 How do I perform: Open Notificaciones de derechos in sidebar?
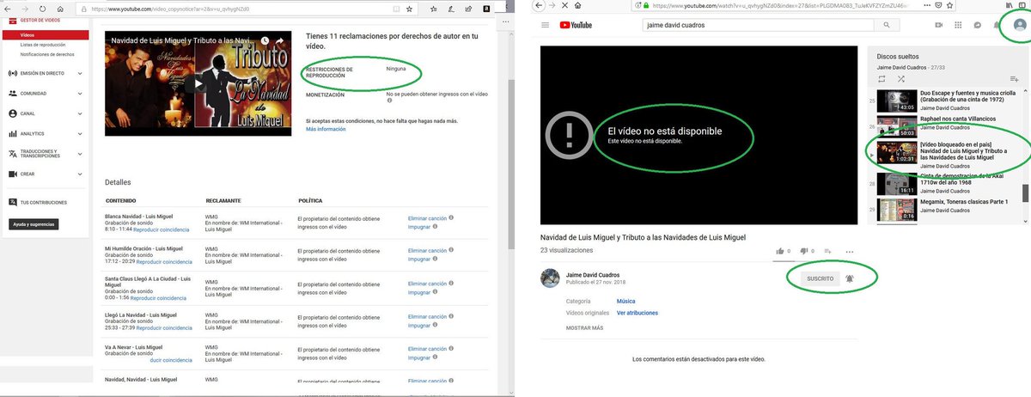(x=47, y=54)
